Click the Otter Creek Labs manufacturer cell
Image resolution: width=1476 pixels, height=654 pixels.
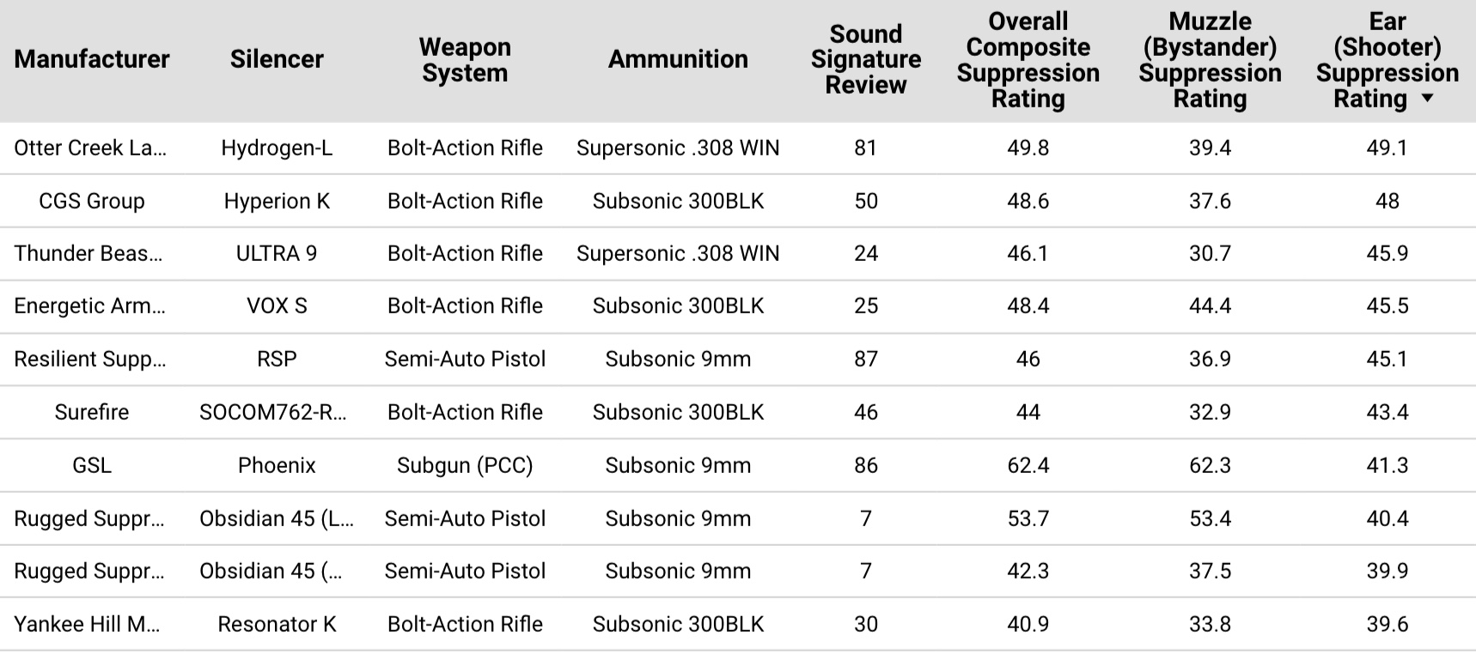(90, 148)
